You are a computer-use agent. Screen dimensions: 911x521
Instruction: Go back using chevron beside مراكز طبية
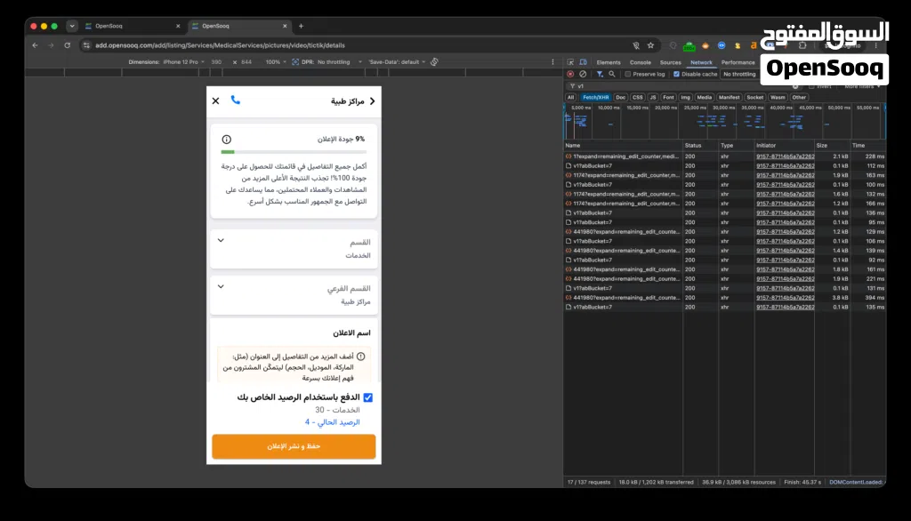click(373, 101)
